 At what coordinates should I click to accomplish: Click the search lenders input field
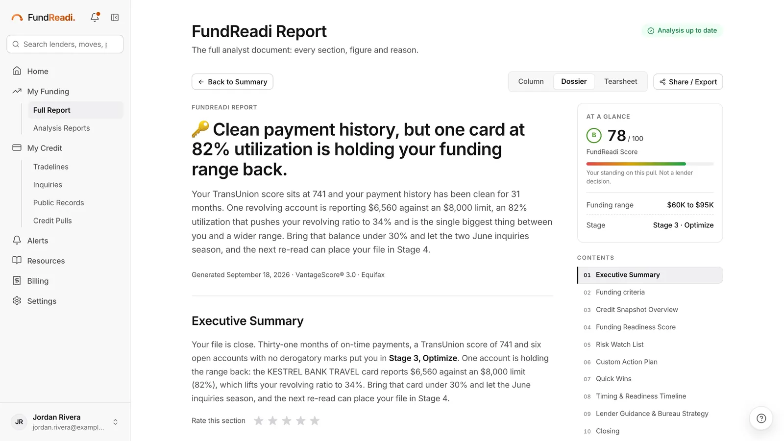65,44
